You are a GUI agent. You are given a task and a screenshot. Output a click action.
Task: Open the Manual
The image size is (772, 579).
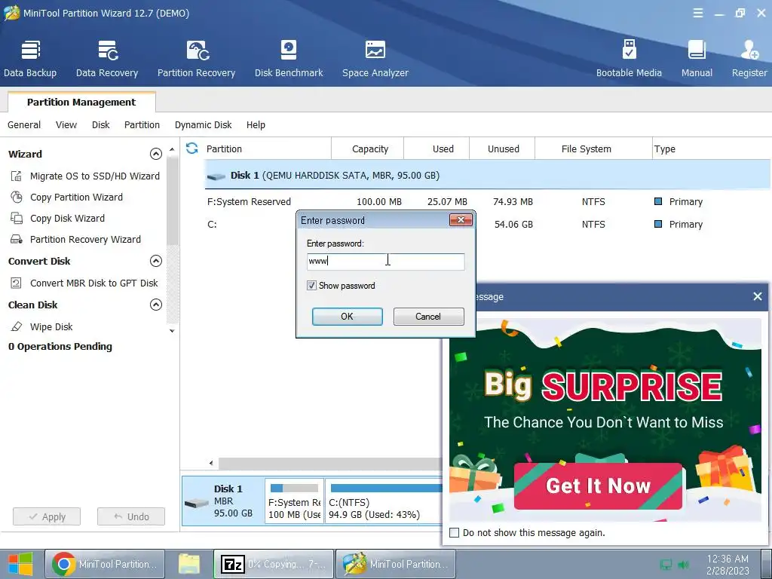[x=697, y=59]
